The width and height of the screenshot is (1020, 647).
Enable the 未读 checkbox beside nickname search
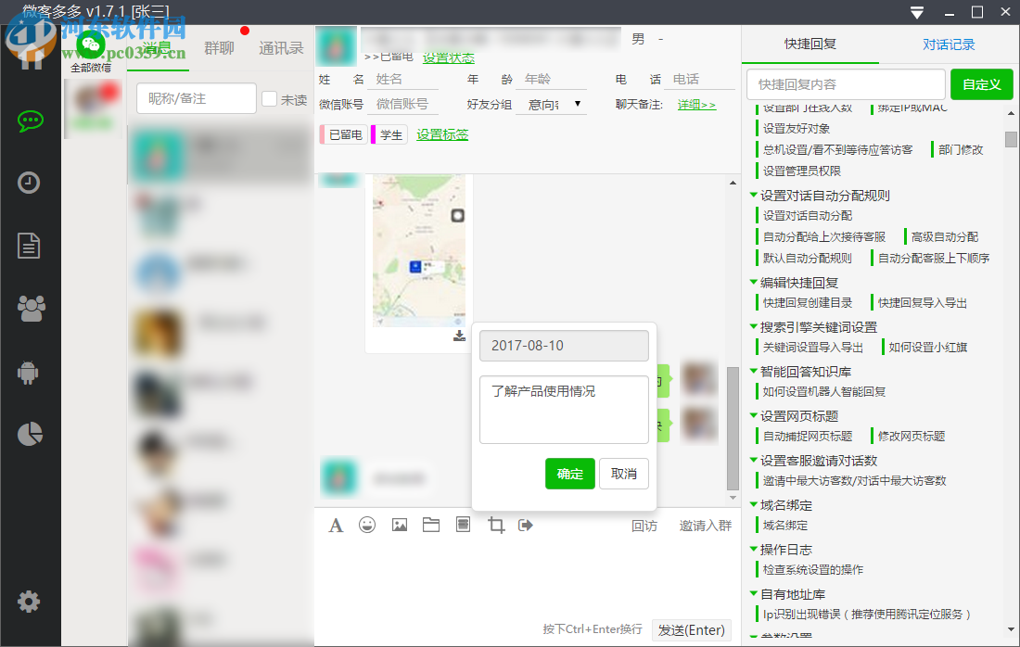(x=269, y=96)
